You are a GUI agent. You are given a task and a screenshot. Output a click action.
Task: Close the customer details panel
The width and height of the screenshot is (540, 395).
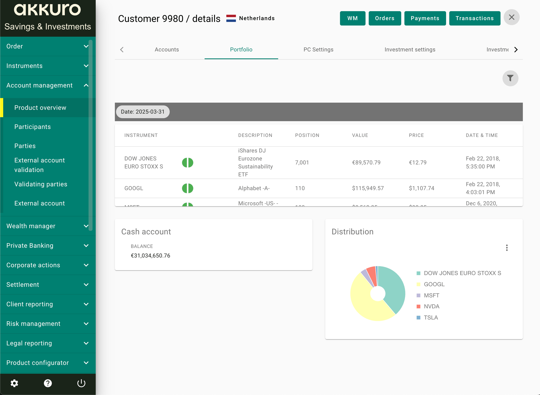click(x=511, y=17)
